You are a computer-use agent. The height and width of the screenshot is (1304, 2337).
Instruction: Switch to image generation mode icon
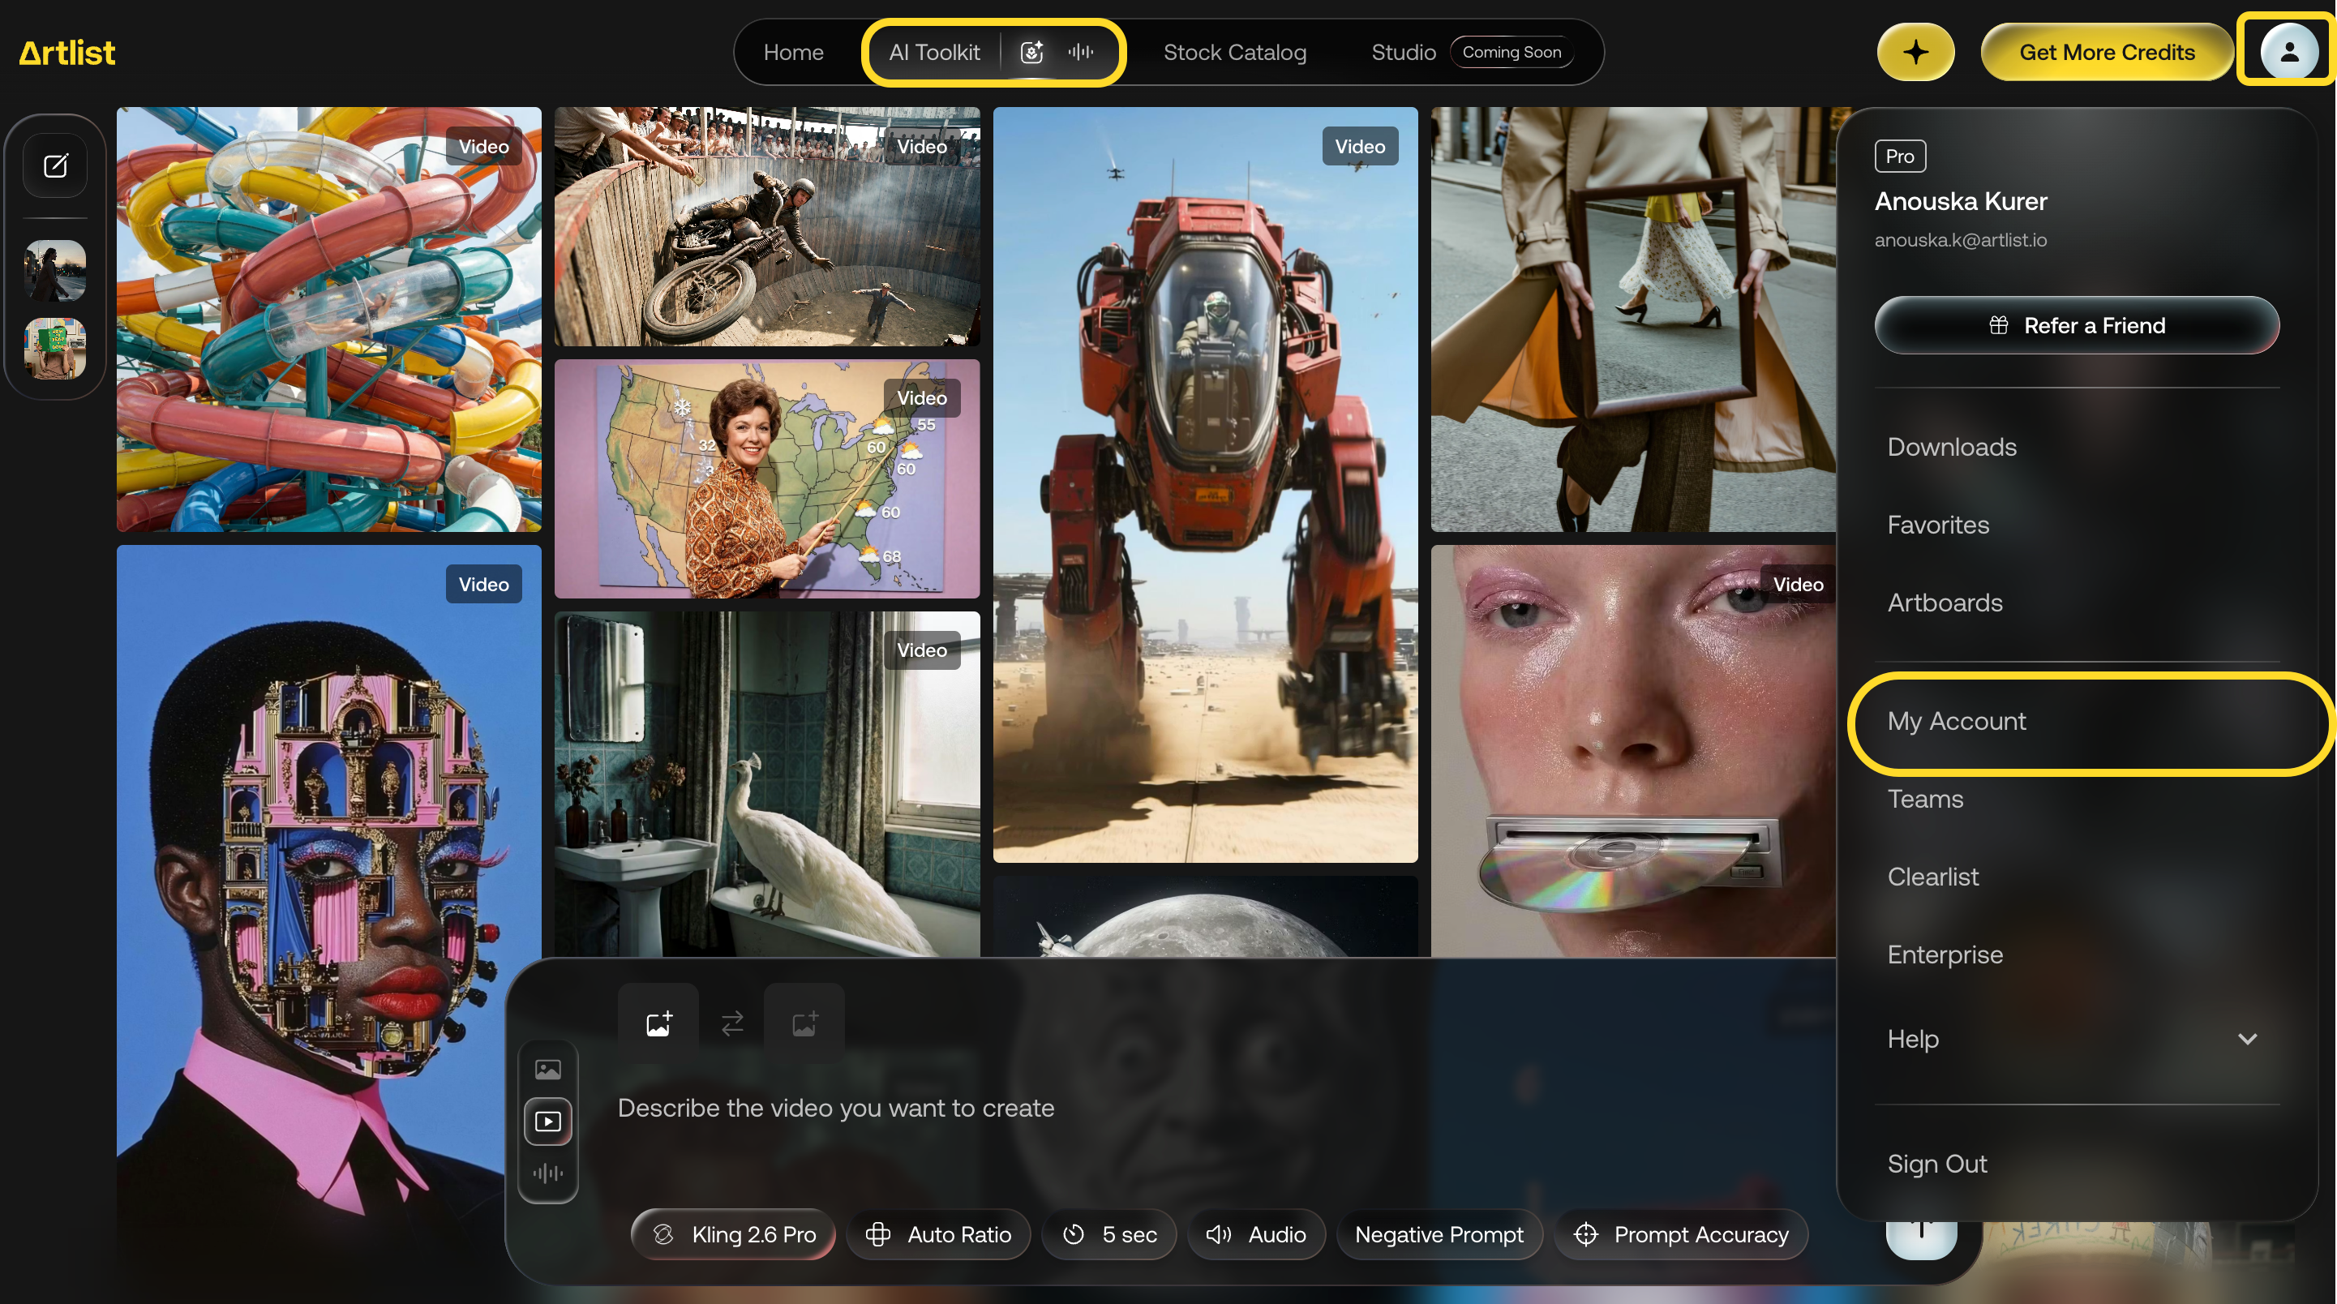click(548, 1069)
